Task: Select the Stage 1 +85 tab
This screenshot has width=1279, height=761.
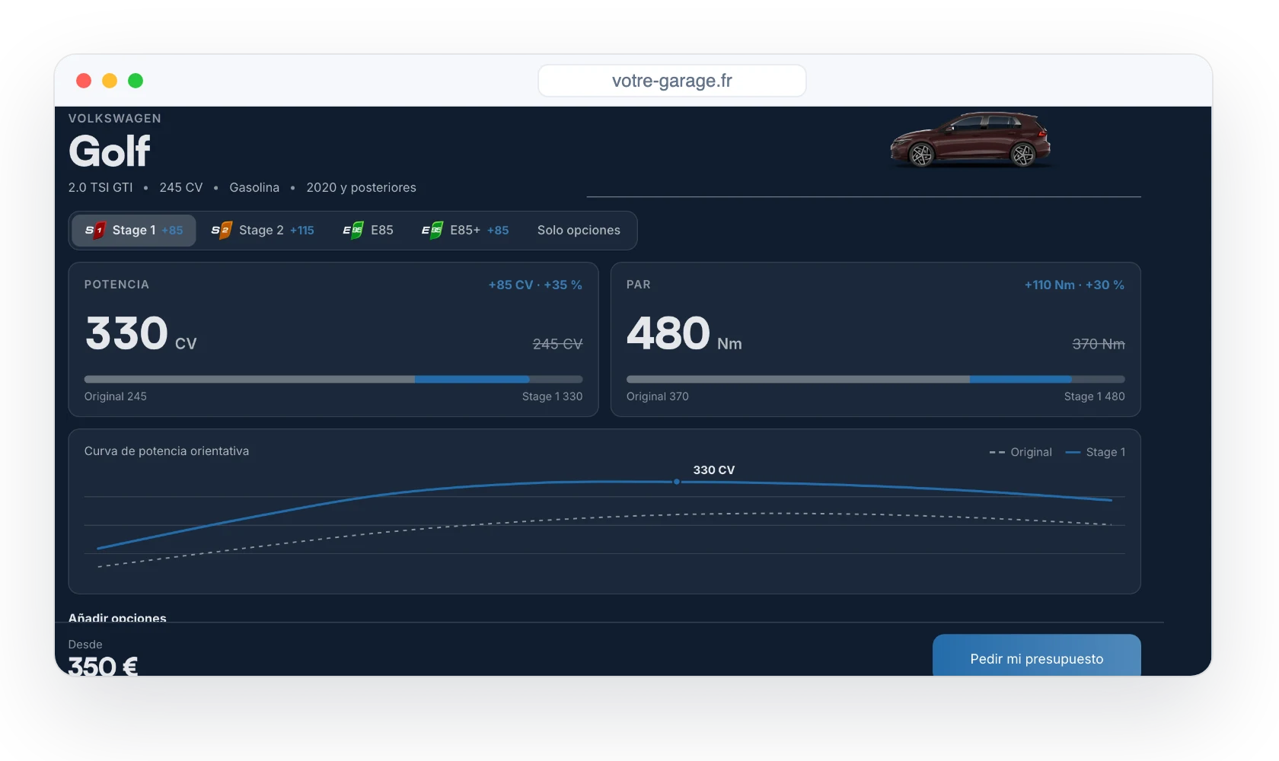Action: (134, 231)
